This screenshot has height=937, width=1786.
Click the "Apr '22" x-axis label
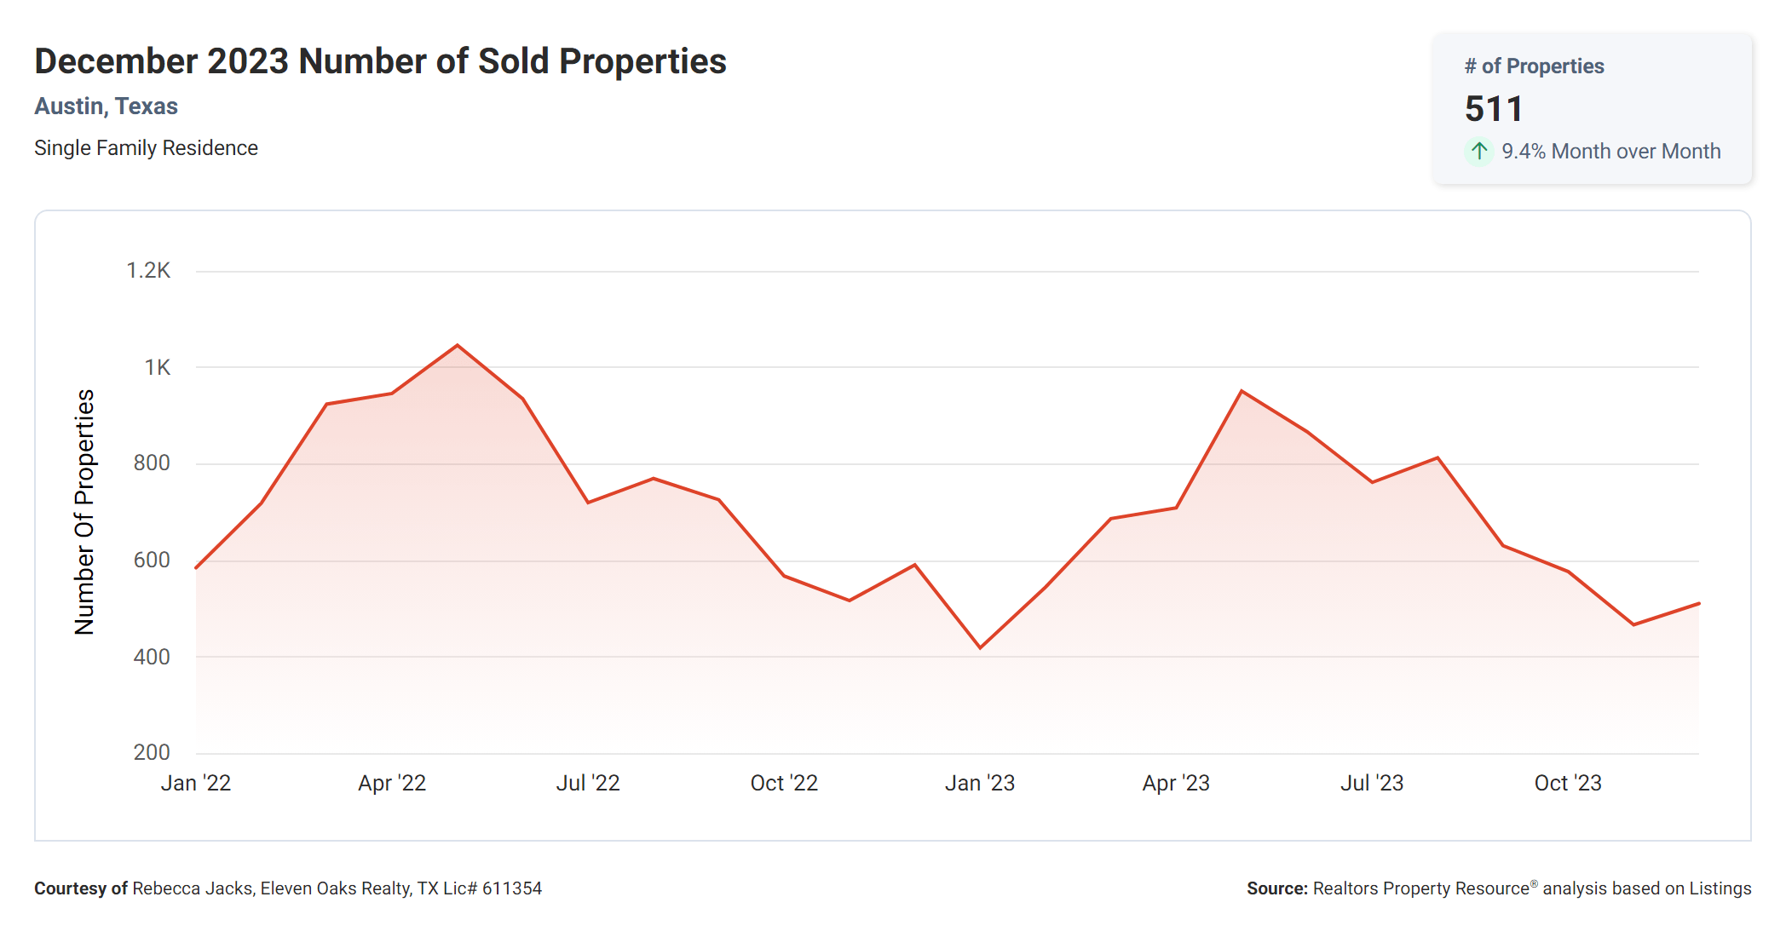392,783
